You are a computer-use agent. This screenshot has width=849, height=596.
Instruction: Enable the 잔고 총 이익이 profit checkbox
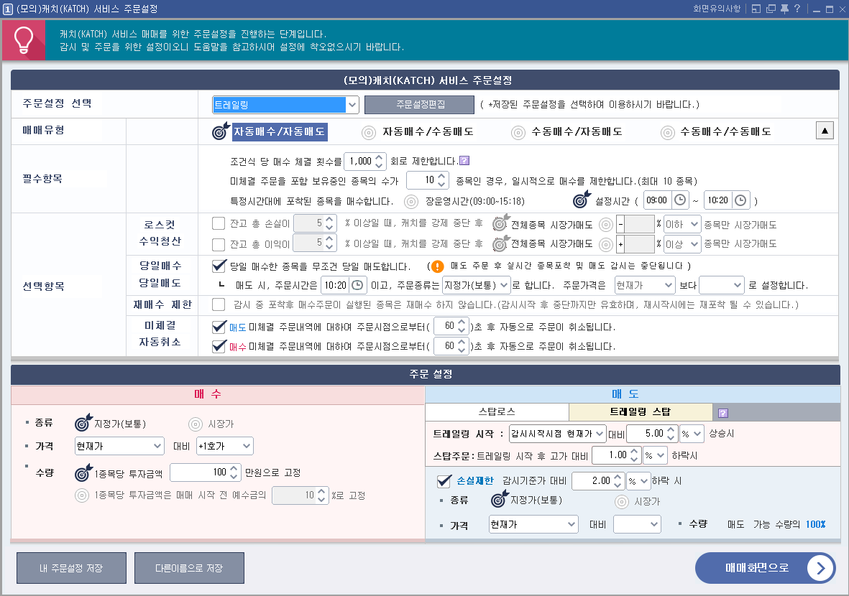coord(219,244)
